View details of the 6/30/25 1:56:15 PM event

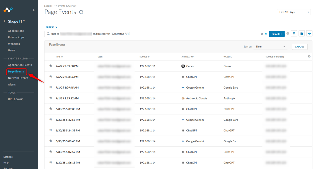point(51,162)
